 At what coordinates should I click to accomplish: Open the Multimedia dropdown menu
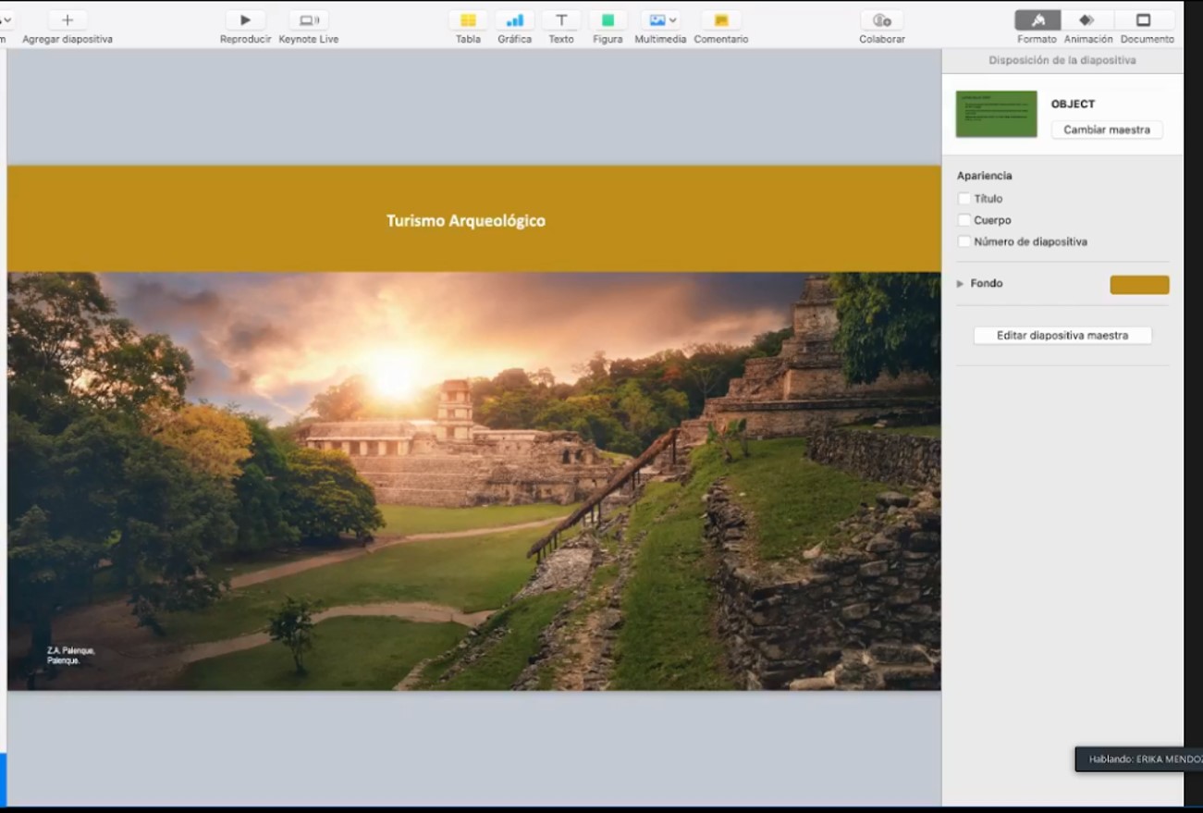tap(662, 20)
